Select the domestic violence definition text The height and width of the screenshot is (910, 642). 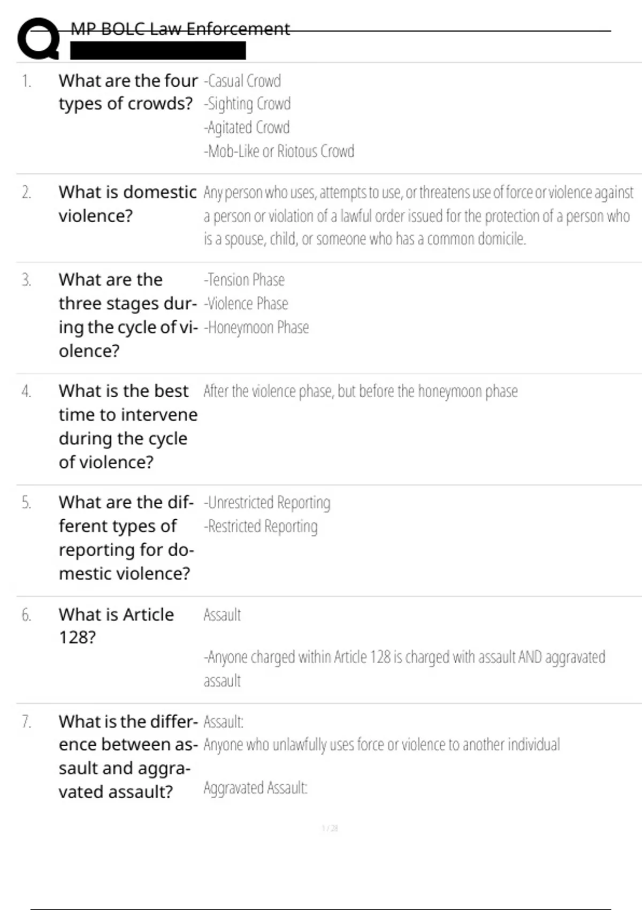(x=418, y=215)
